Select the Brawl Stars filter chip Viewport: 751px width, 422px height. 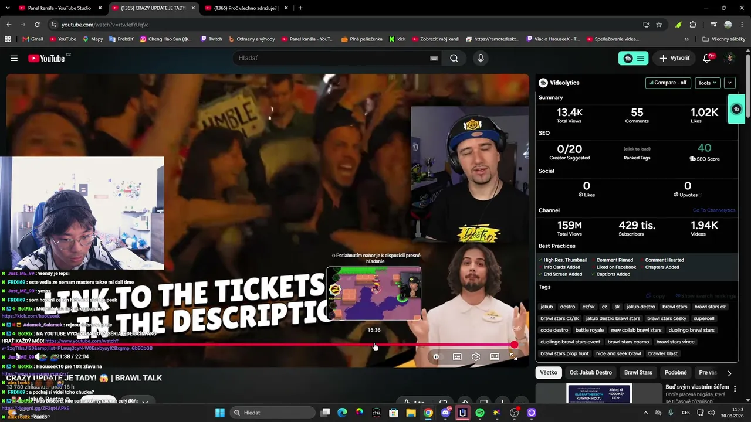638,373
